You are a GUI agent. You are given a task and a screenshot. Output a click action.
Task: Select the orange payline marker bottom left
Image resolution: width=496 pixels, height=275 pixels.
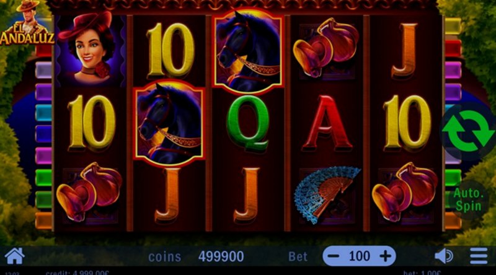point(43,220)
